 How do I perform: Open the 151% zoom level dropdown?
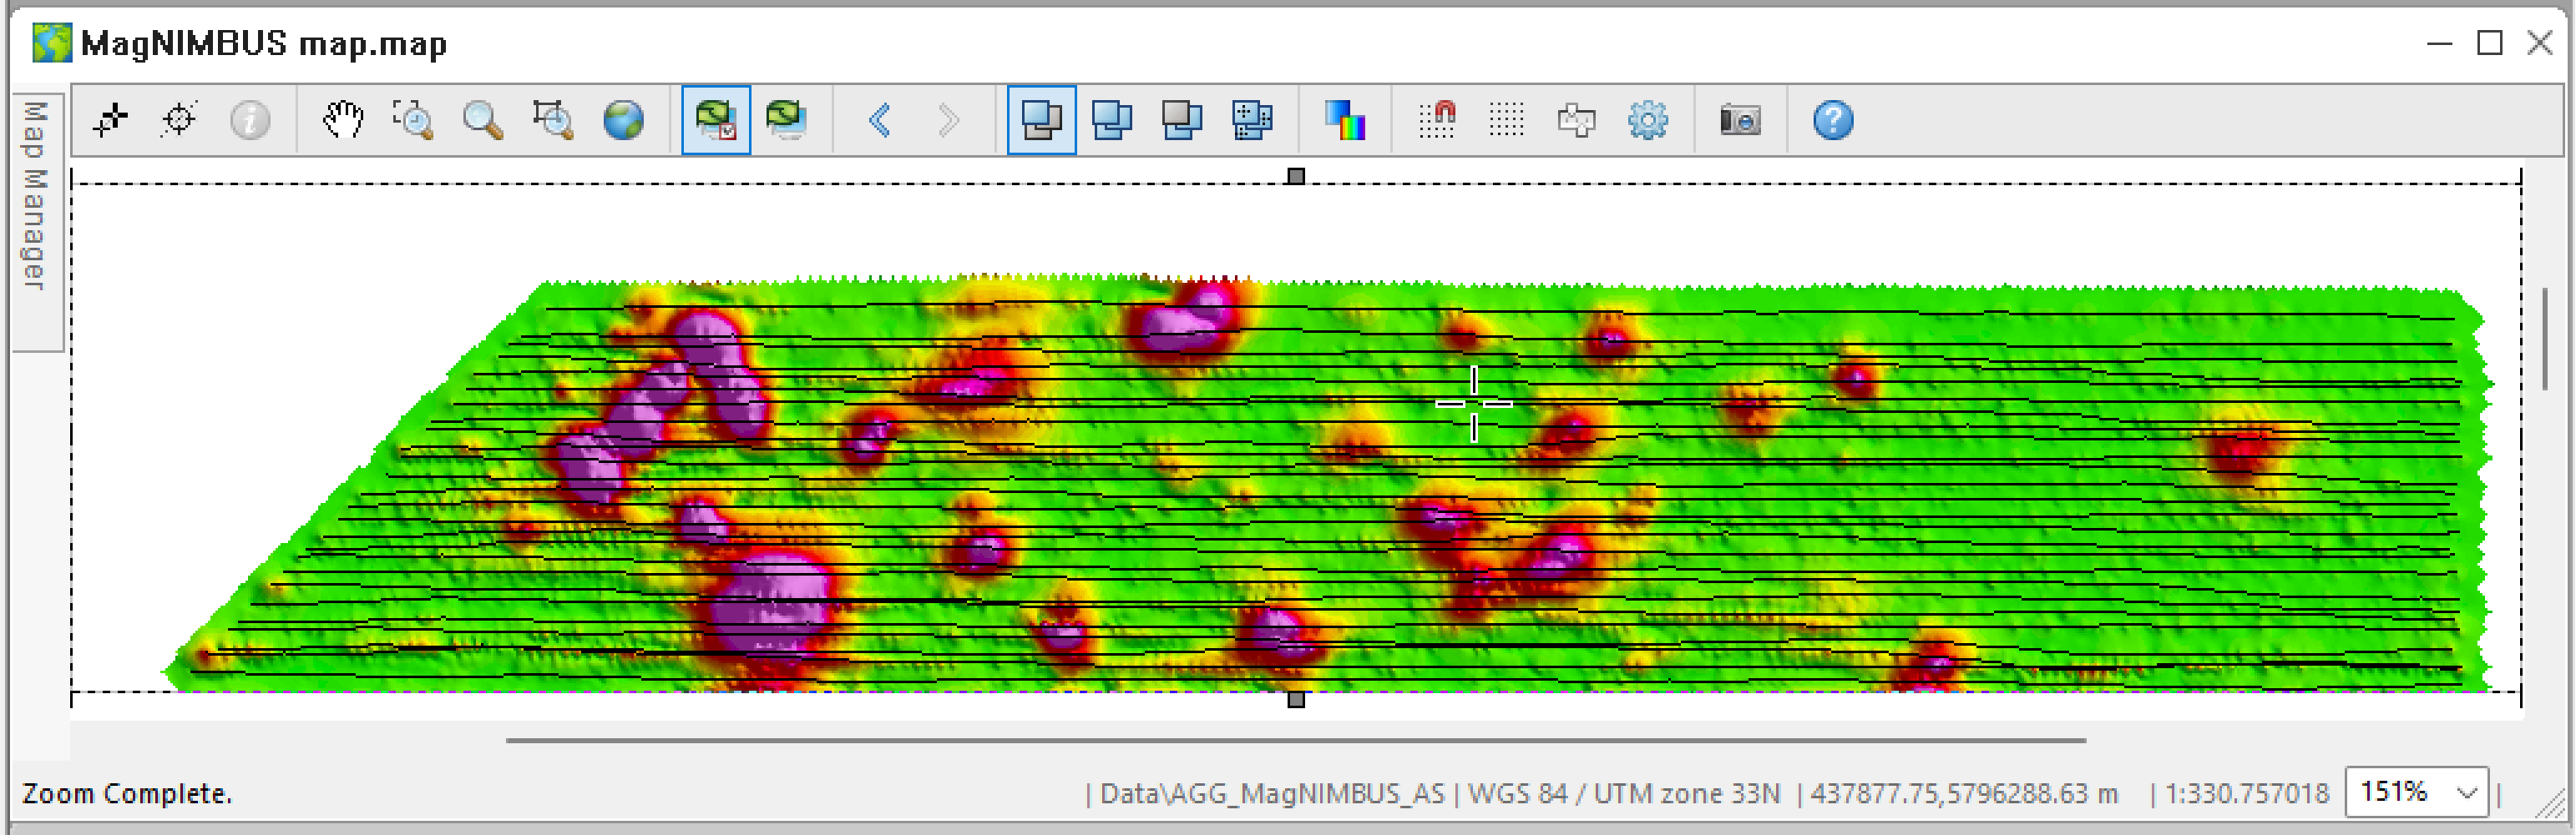coord(2417,793)
